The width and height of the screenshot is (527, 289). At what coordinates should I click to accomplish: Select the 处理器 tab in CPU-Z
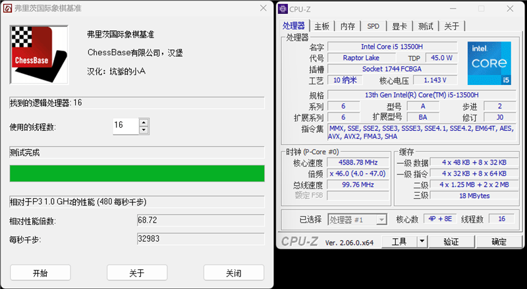[x=293, y=26]
